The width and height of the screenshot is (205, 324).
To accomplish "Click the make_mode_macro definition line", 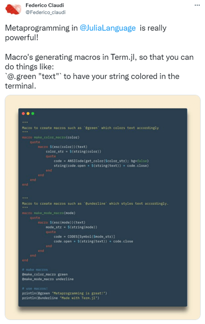I will [x=49, y=213].
